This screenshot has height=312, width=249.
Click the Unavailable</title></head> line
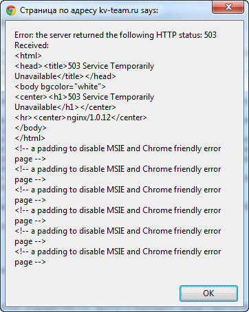point(65,76)
